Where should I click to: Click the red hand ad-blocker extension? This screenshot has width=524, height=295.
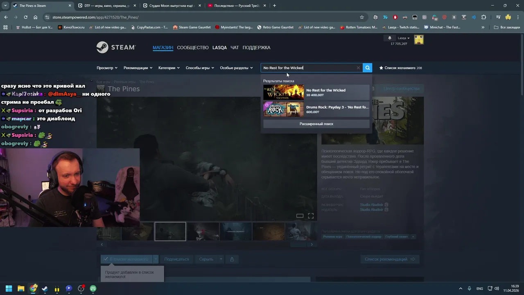(x=395, y=17)
